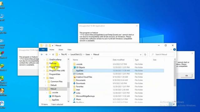Open Customize Quick Access Toolbar dropdown
Viewport: 200px width, 112px height.
(52, 45)
